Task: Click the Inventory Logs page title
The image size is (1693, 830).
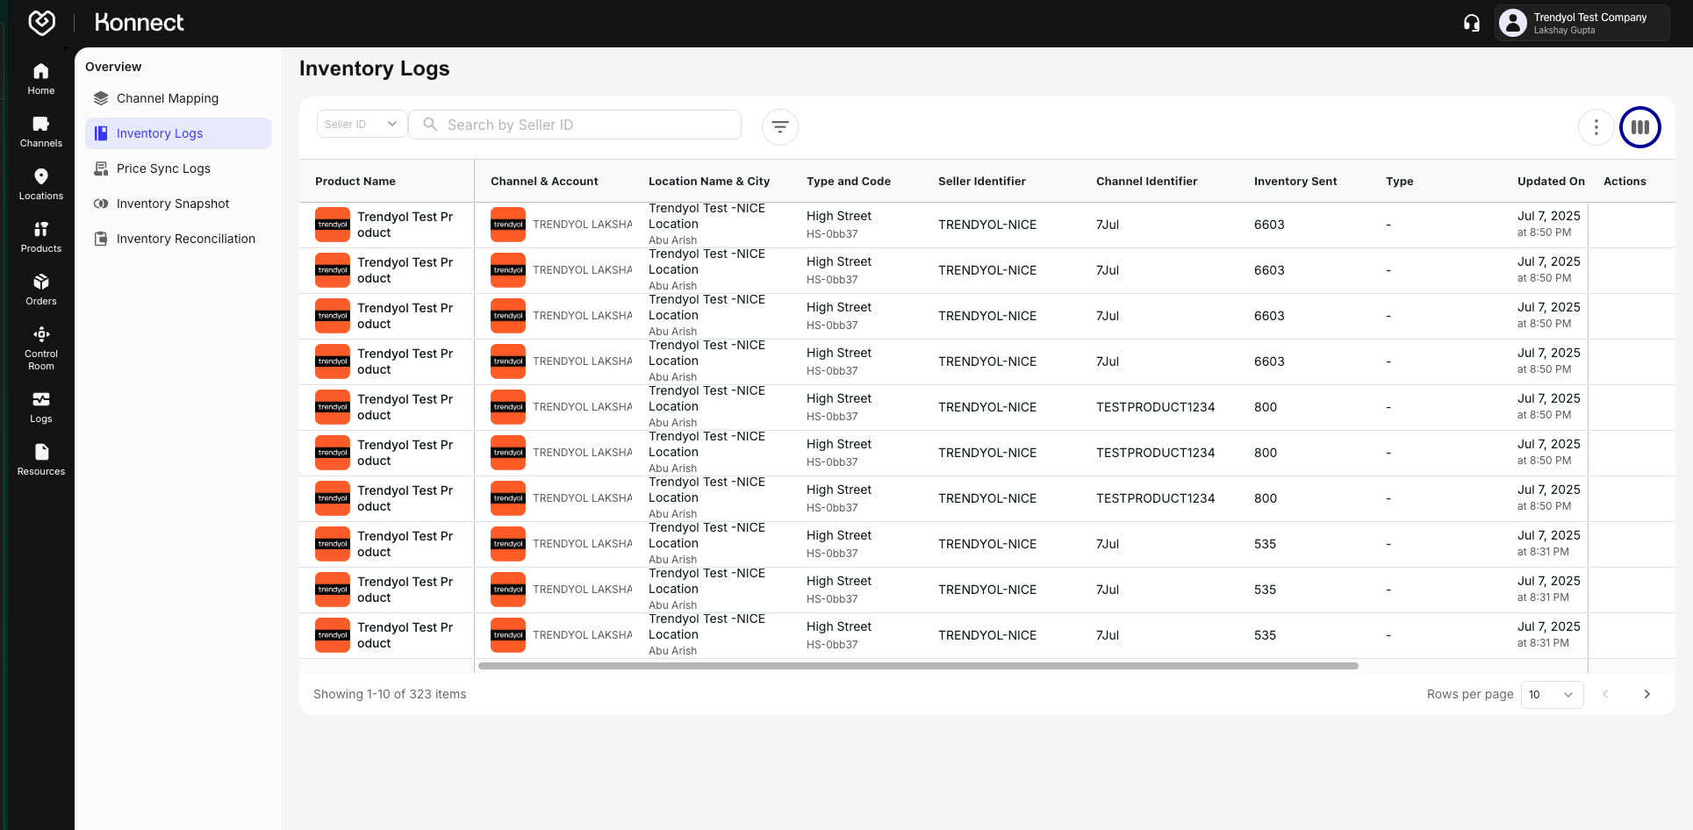Action: [x=375, y=68]
